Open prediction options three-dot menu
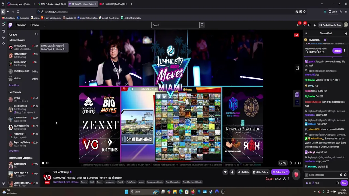Image resolution: width=349 pixels, height=196 pixels. [344, 51]
